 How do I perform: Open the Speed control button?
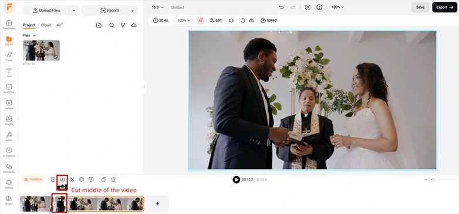[268, 20]
